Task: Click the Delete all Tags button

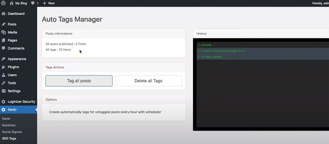Action: [x=148, y=81]
